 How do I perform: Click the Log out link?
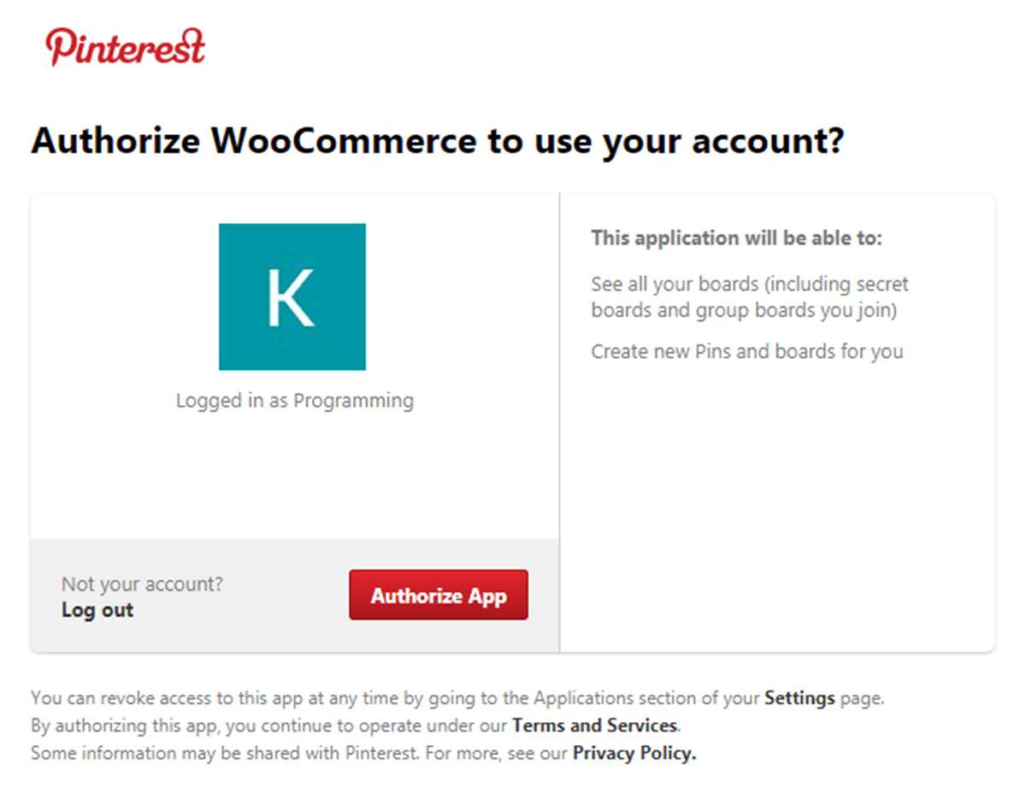(97, 610)
